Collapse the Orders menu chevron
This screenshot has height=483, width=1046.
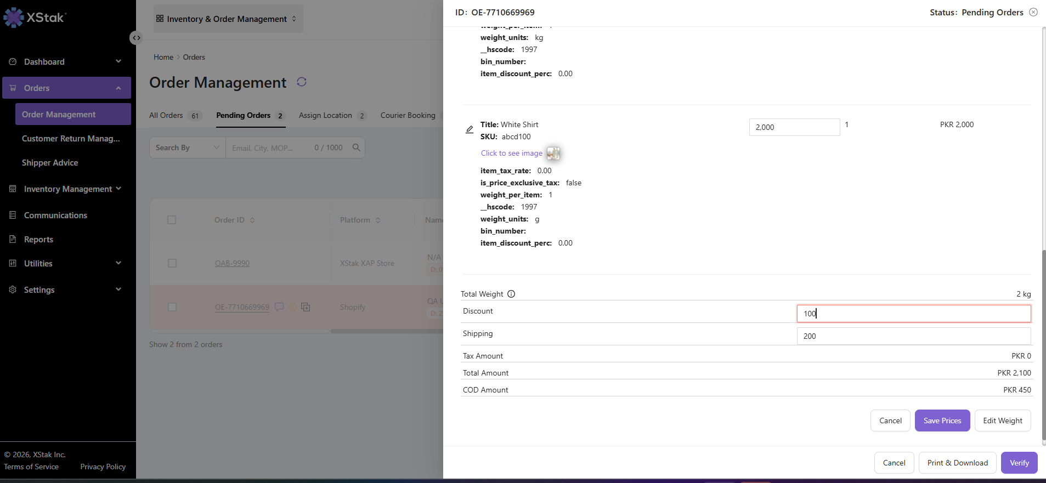118,88
